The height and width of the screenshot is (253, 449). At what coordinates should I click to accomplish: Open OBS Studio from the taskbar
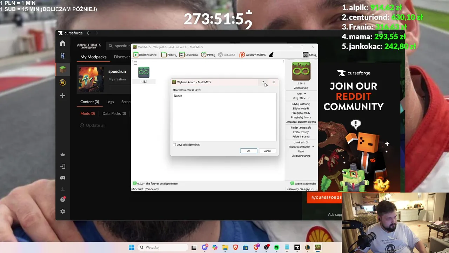click(267, 247)
